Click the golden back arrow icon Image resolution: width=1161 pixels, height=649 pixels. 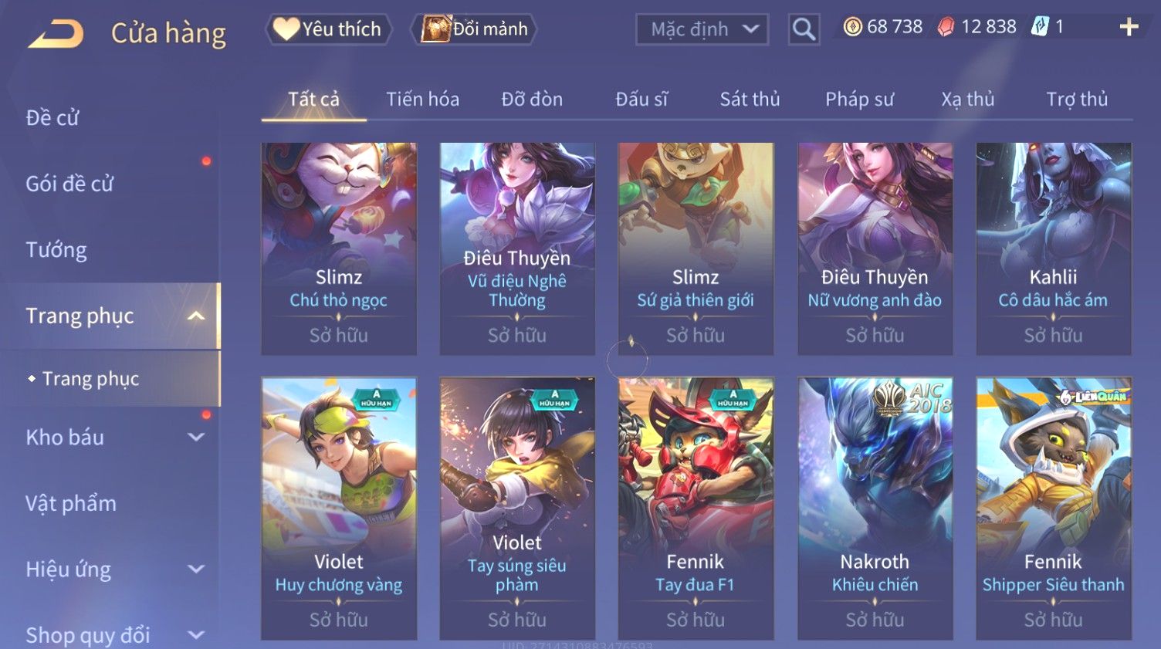56,34
